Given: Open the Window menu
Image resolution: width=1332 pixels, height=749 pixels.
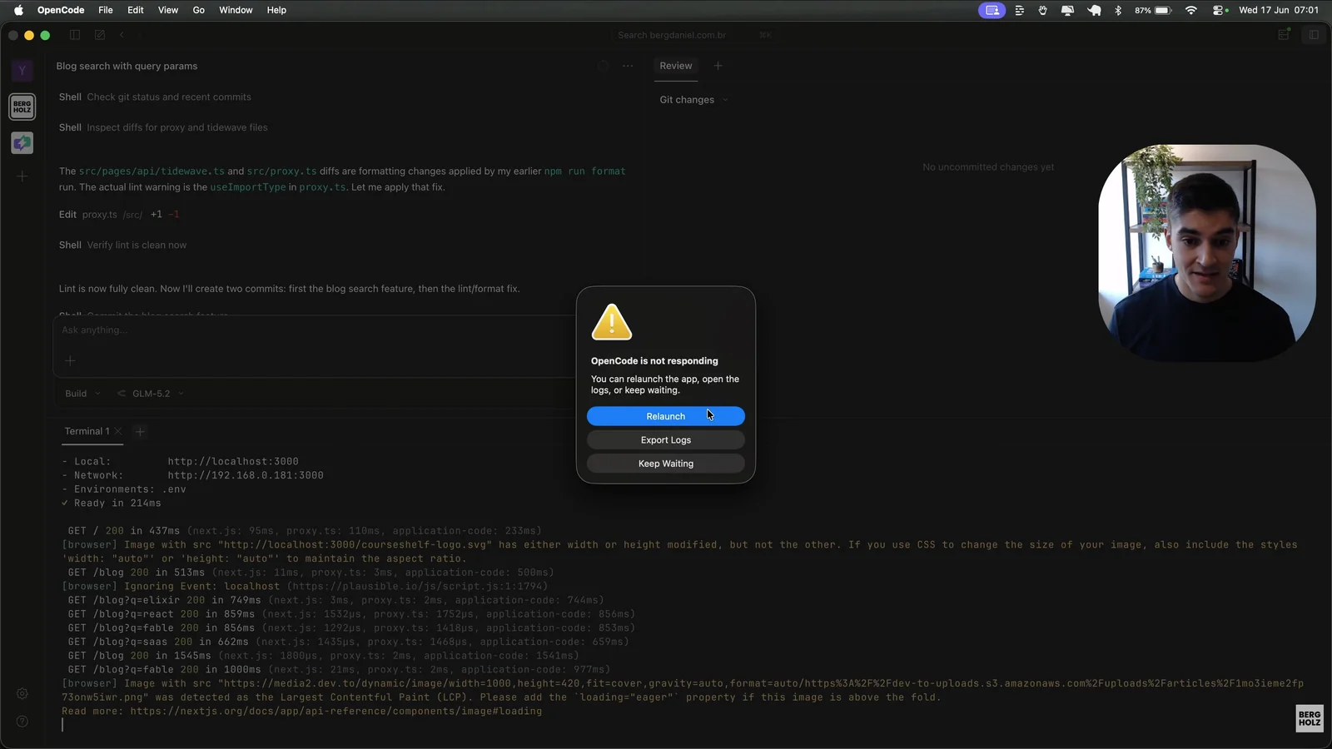Looking at the screenshot, I should tap(236, 10).
